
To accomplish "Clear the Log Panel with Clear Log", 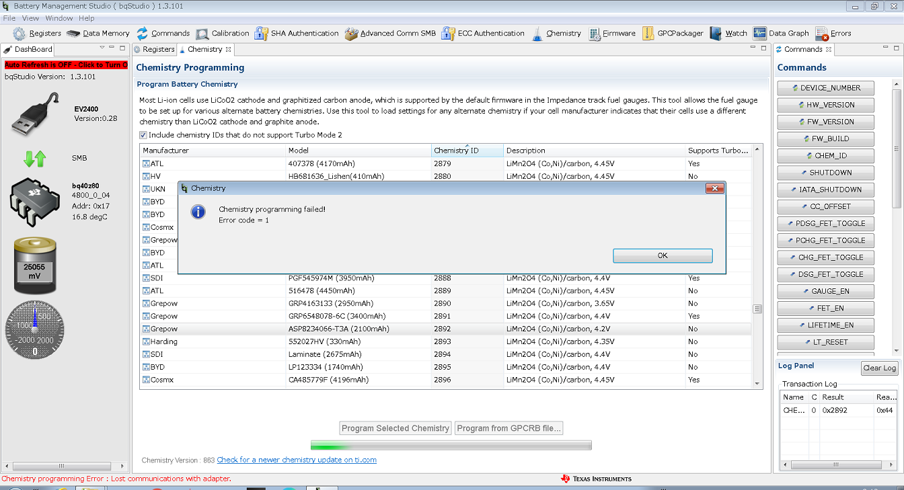I will (880, 368).
